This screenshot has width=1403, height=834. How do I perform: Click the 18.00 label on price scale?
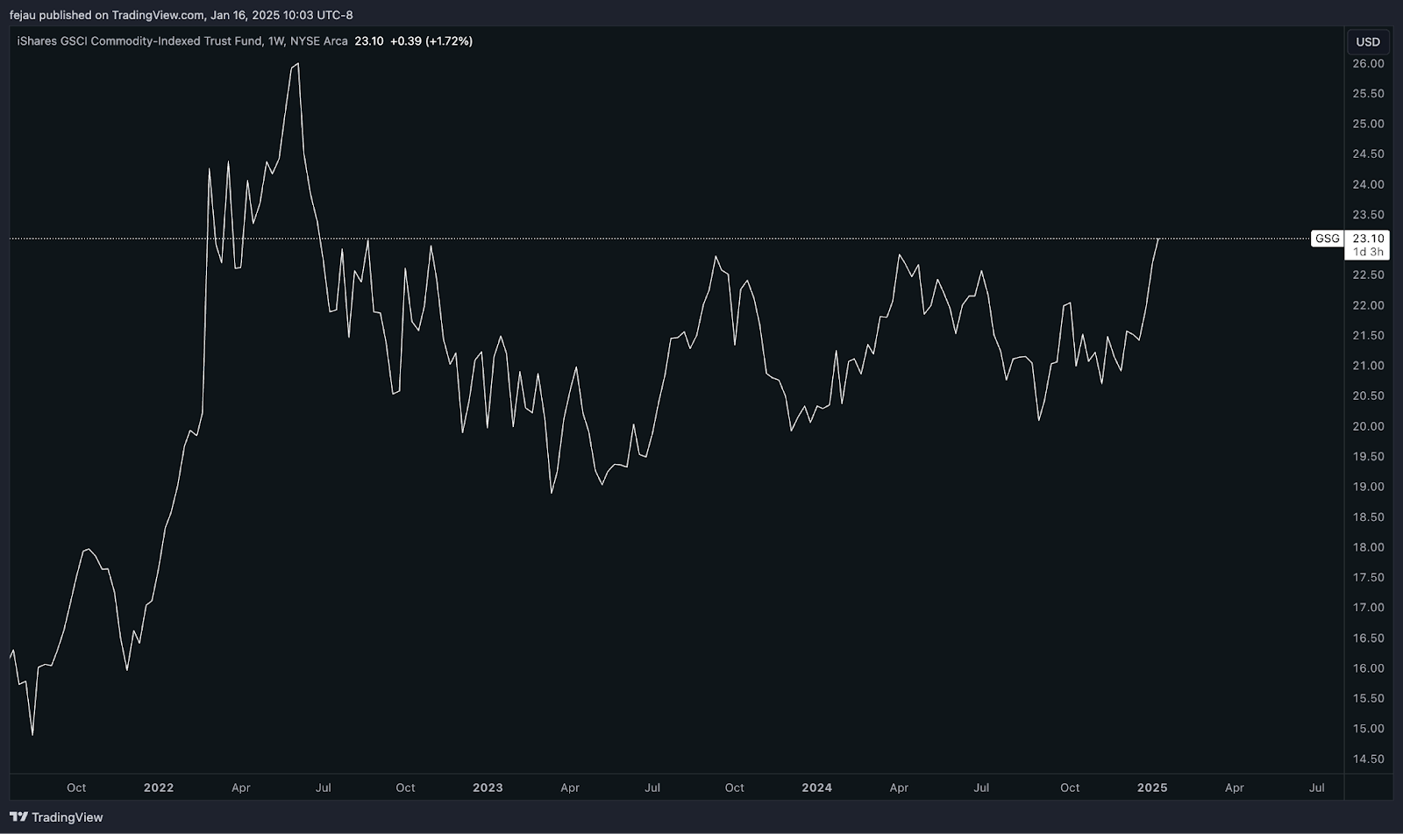click(1368, 547)
